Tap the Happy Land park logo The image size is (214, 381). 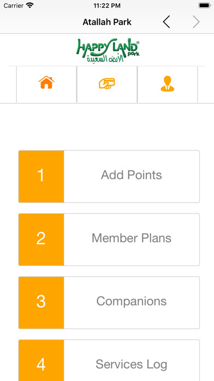coord(108,50)
